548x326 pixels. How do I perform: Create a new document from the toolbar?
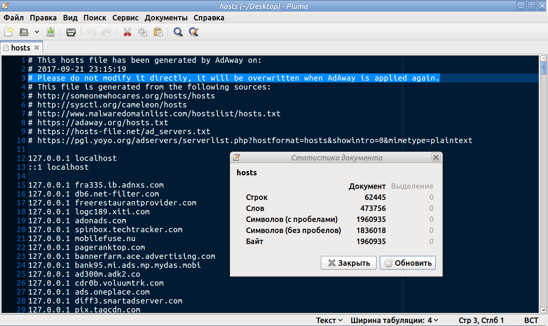click(x=9, y=32)
